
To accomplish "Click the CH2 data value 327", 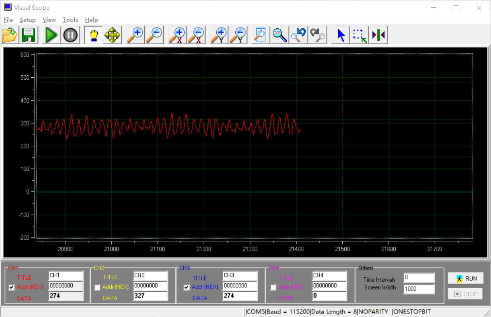I will (150, 296).
